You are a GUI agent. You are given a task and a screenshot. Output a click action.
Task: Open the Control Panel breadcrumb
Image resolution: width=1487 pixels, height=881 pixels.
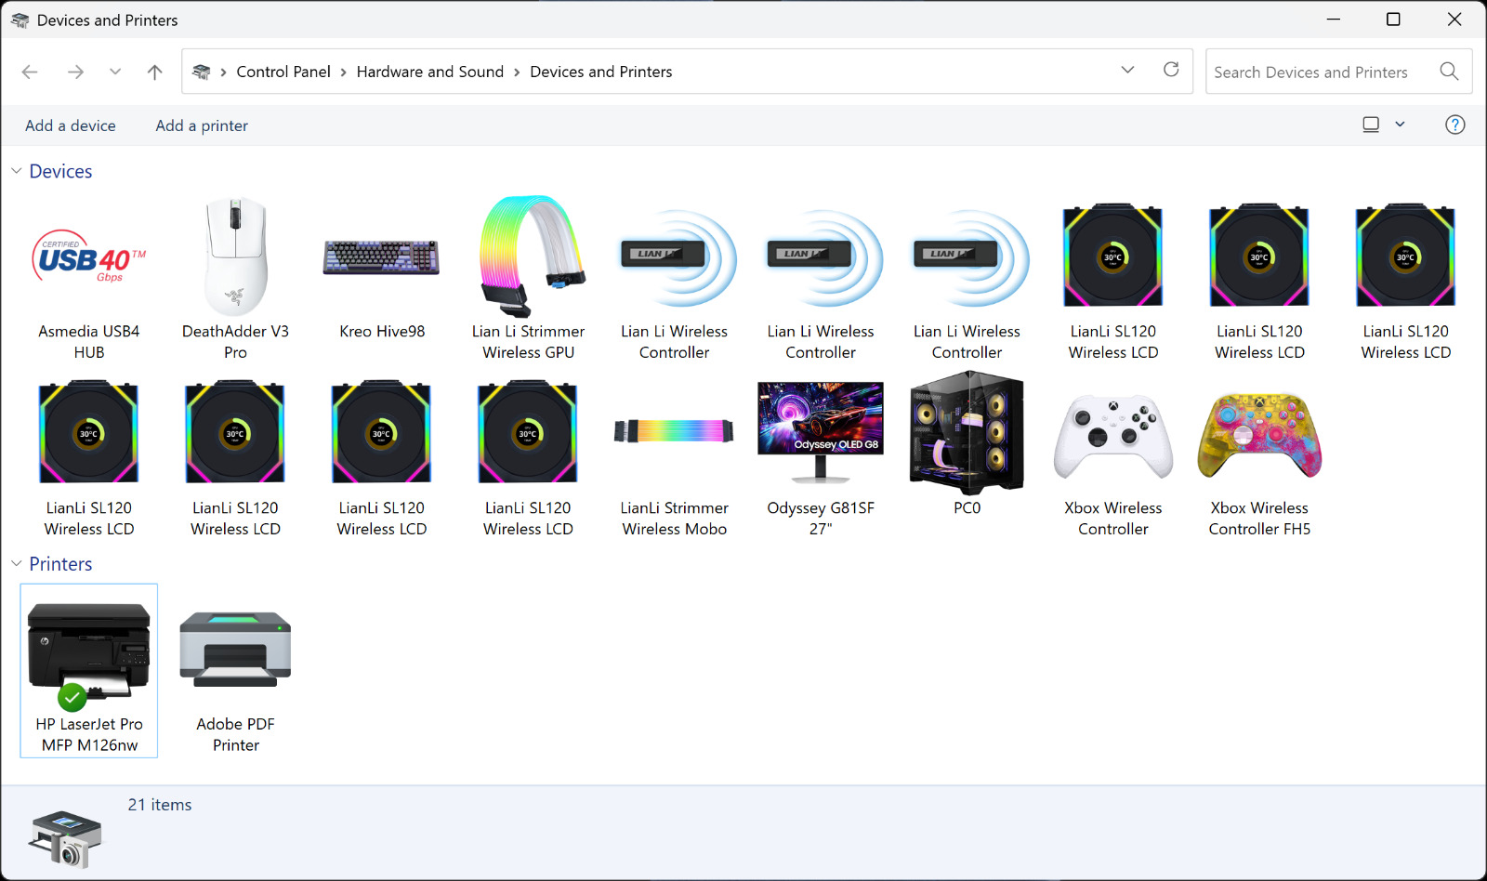[283, 72]
